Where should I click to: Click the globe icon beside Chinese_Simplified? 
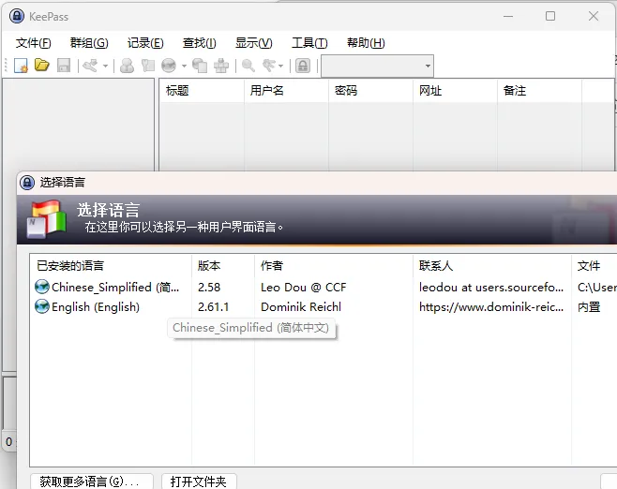41,287
